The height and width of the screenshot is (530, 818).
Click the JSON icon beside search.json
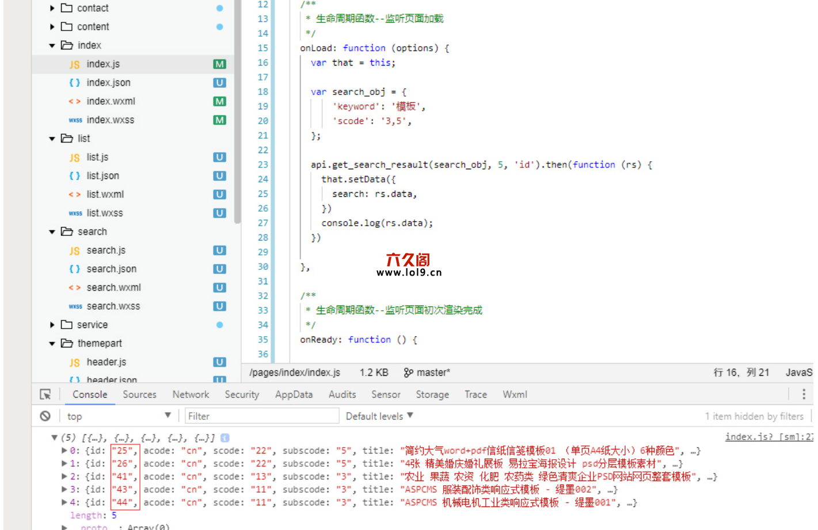(x=75, y=269)
